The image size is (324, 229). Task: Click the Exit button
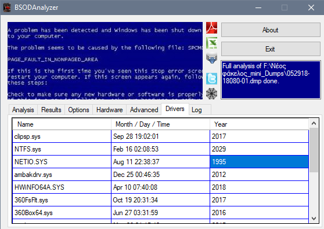271,49
